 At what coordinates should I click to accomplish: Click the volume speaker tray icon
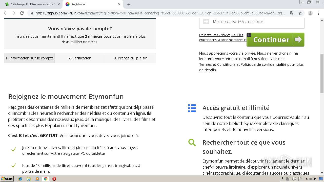pyautogui.click(x=294, y=179)
